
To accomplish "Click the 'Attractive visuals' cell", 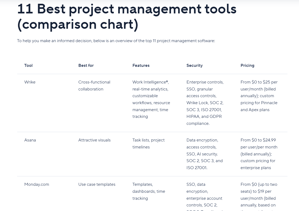I will (94, 140).
